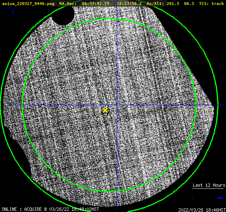Image resolution: width=226 pixels, height=212 pixels.
Task: Click the Dec value 16:23:56.2
Action: [129, 3]
